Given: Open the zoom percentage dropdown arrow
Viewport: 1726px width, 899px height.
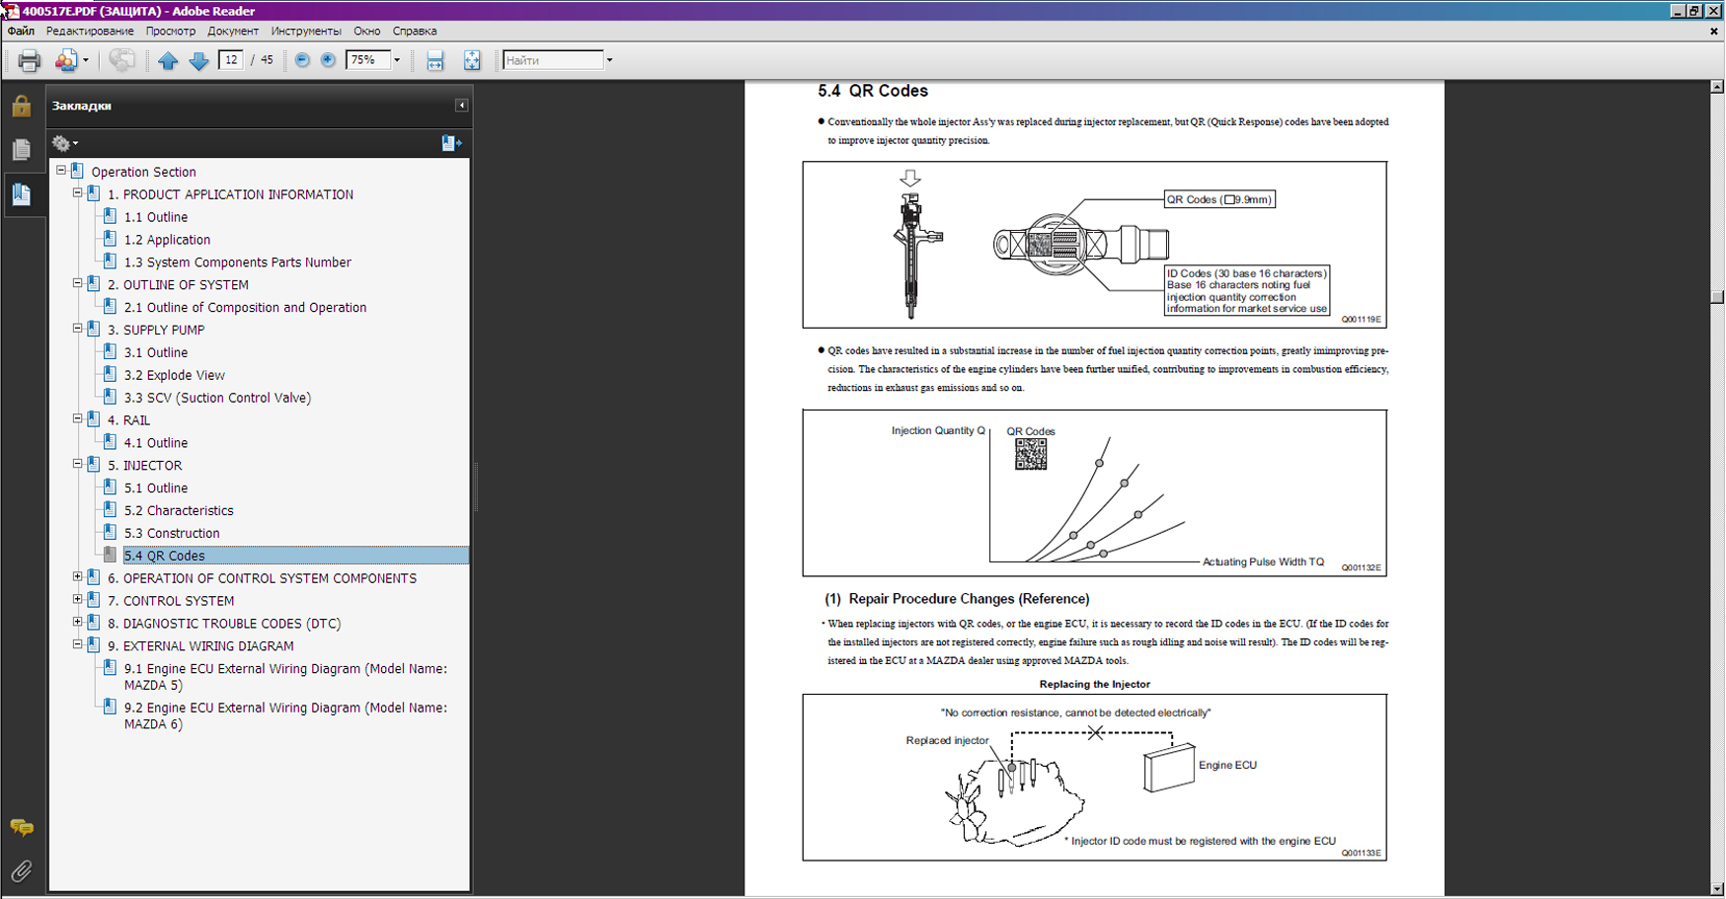Looking at the screenshot, I should pyautogui.click(x=397, y=61).
